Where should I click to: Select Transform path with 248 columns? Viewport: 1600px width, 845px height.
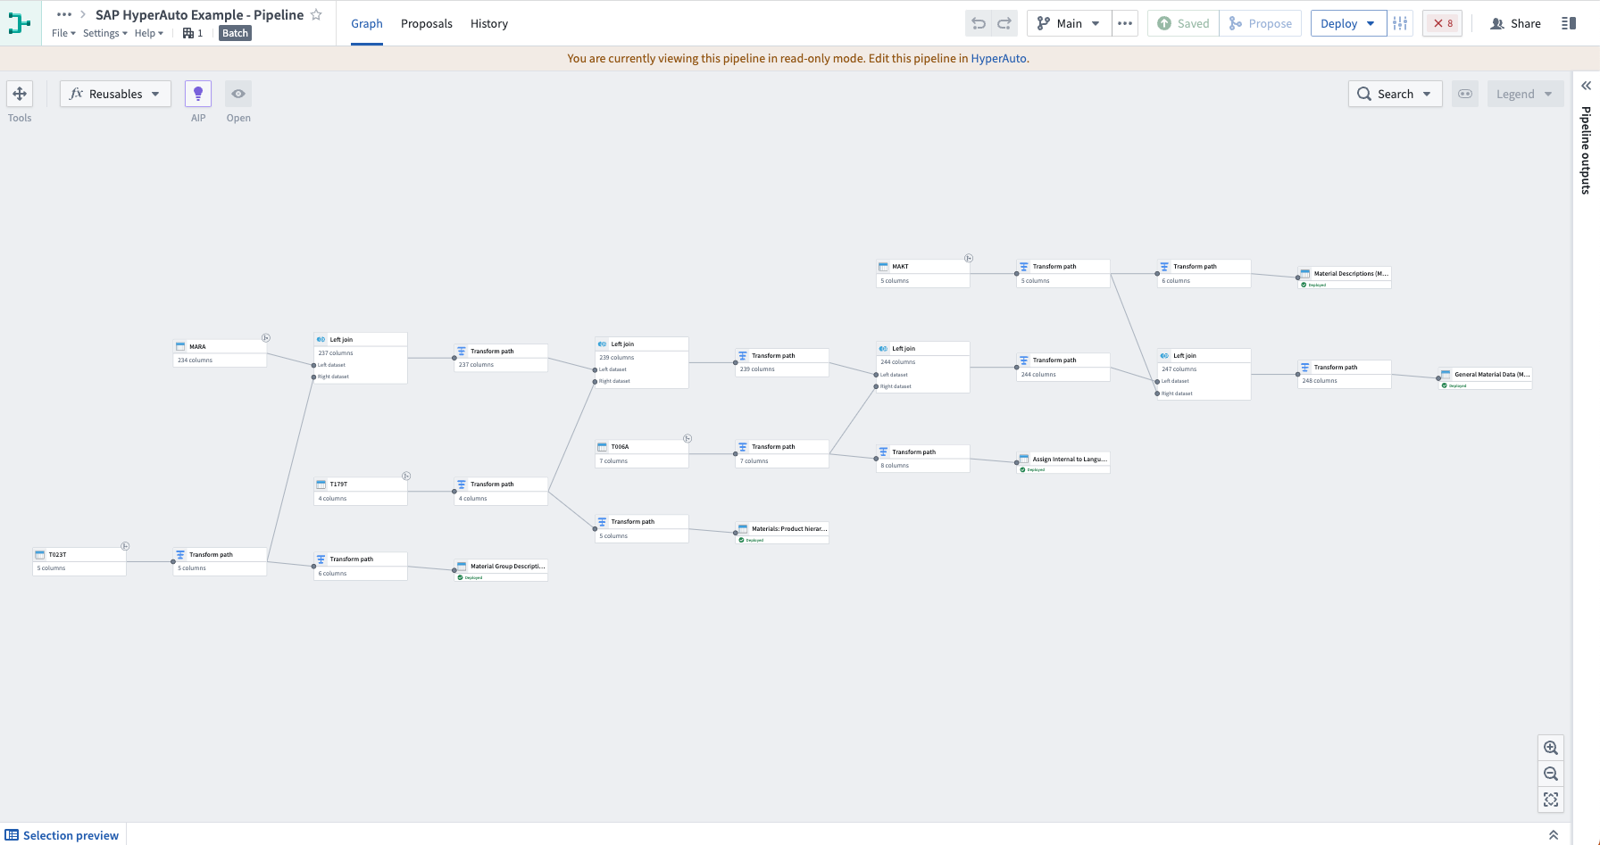tap(1345, 374)
